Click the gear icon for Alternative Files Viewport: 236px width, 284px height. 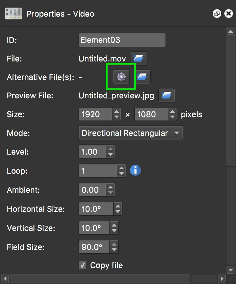coord(120,77)
